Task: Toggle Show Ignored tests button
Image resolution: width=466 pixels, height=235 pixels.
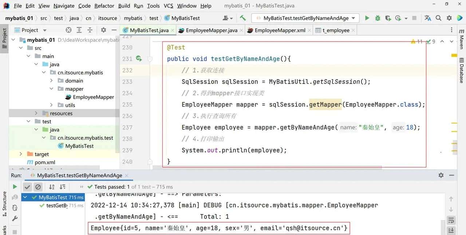Action: tap(38, 187)
